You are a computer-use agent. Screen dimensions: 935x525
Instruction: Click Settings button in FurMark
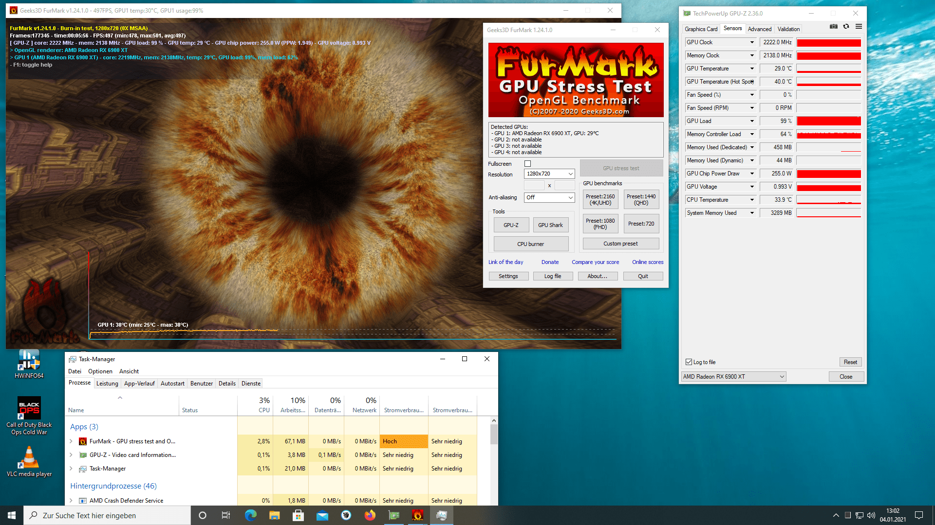coord(508,276)
